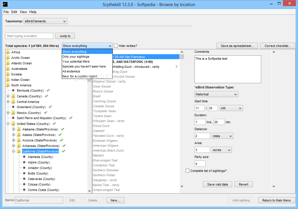
Task: Open the eBird Observation Type dropdown
Action: pyautogui.click(x=216, y=94)
